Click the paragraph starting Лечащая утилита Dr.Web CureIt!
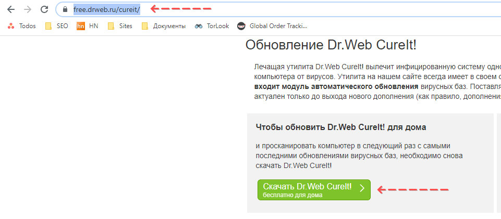The height and width of the screenshot is (219, 501). [377, 82]
